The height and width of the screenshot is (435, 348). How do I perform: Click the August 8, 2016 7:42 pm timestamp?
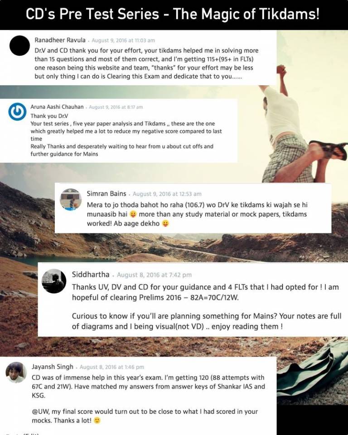click(154, 275)
